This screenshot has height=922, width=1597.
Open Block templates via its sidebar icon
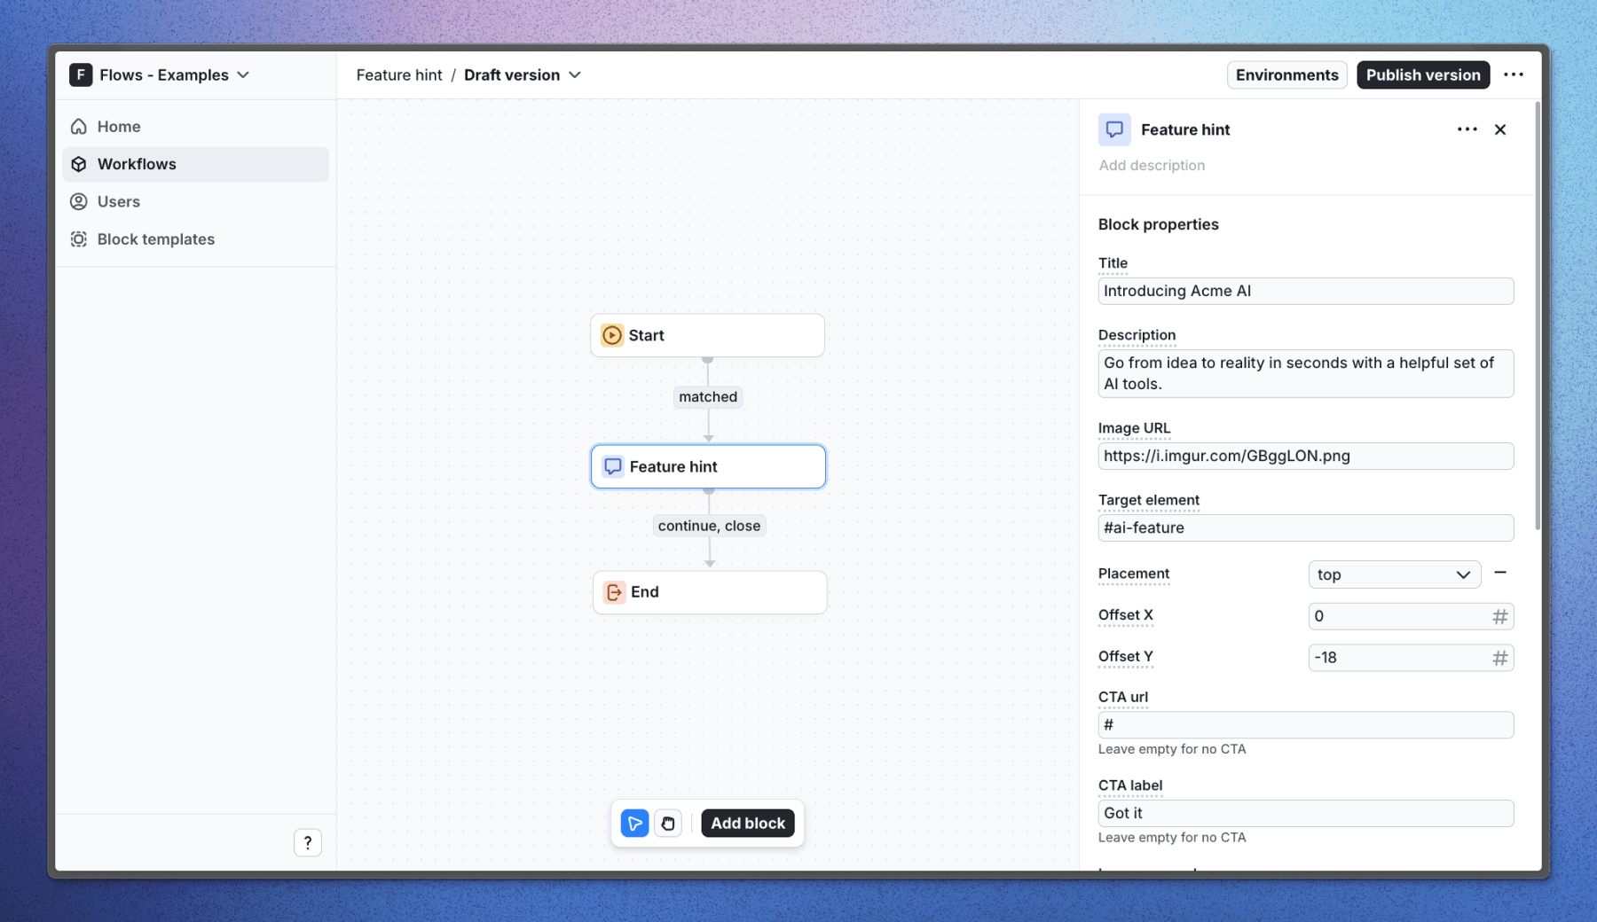click(x=78, y=238)
